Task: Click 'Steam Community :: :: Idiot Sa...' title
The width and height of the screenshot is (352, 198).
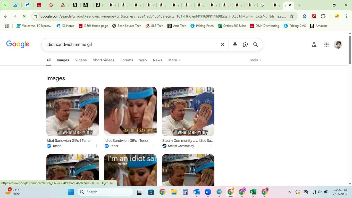Action: click(188, 141)
